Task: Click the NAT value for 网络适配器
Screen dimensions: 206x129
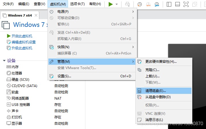Action: [58, 98]
